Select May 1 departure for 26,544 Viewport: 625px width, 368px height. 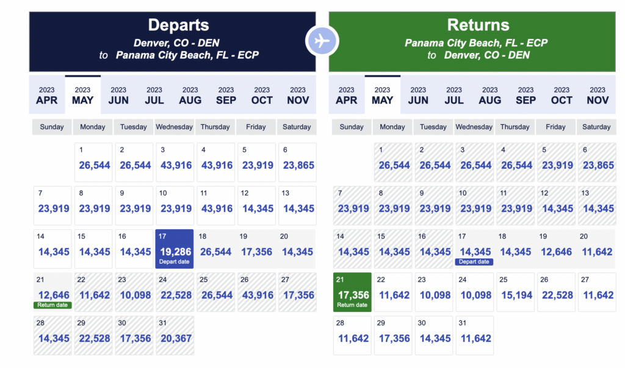pyautogui.click(x=93, y=161)
